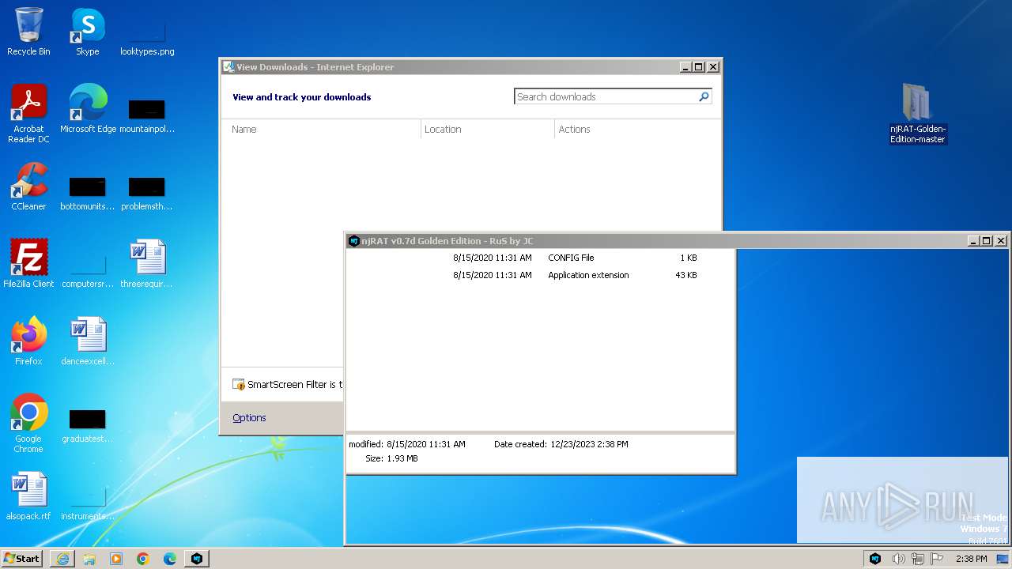
Task: Open the Options link in downloads
Action: pos(249,417)
